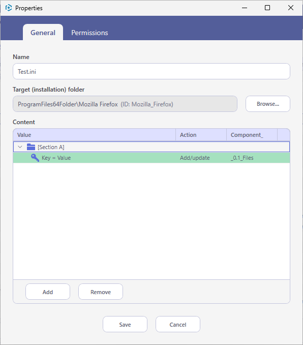Screen dimensions: 303x345
Task: Click the Remove button
Action: (x=101, y=292)
